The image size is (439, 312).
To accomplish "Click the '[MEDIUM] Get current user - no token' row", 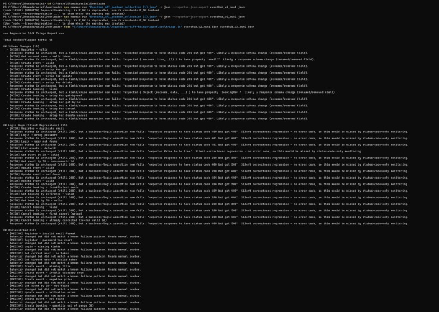I will [38, 253].
